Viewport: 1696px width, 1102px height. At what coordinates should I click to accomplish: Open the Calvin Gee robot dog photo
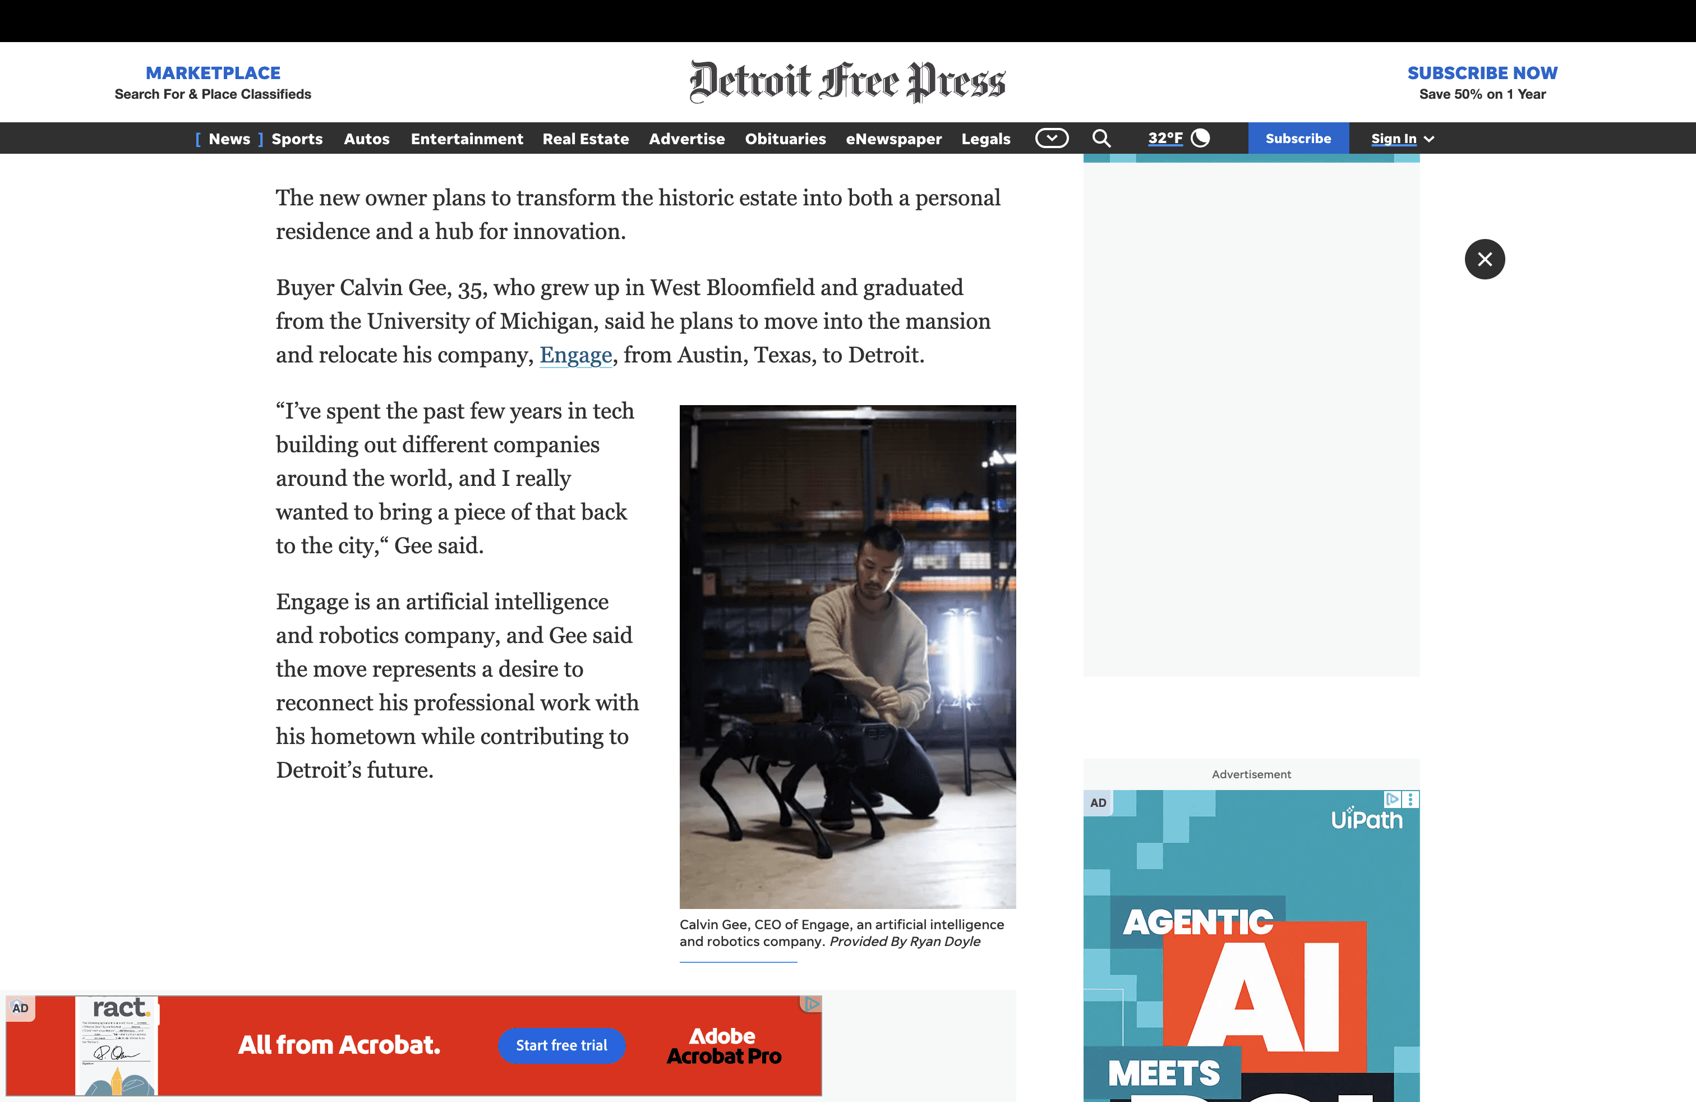tap(847, 656)
